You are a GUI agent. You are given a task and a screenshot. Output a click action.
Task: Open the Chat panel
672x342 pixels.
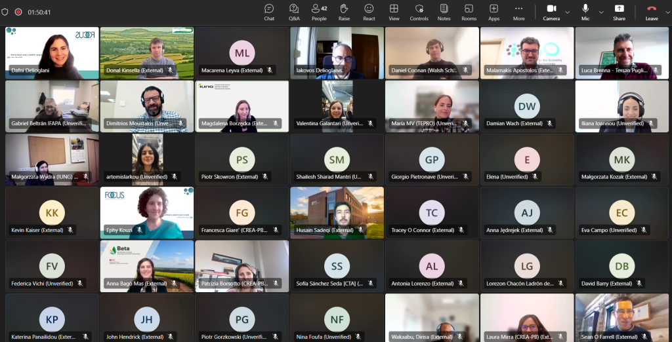[x=269, y=12]
